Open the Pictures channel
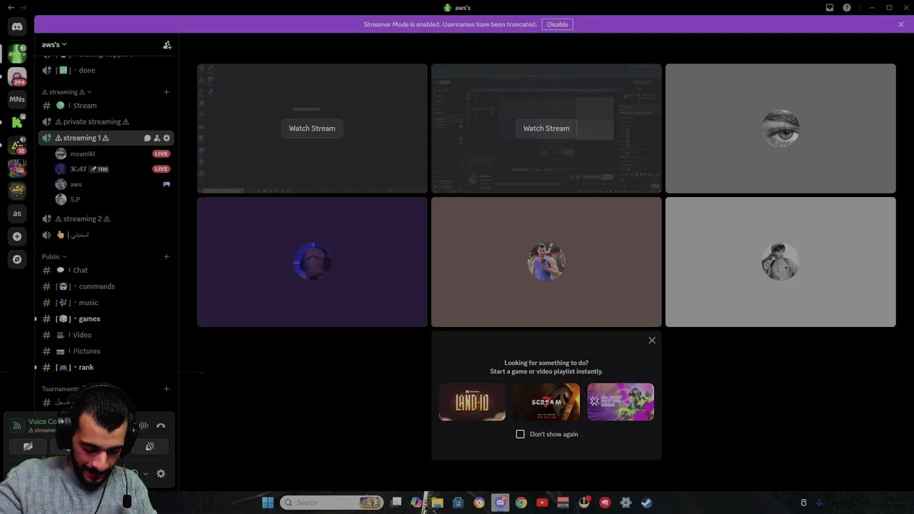914x514 pixels. point(105,351)
